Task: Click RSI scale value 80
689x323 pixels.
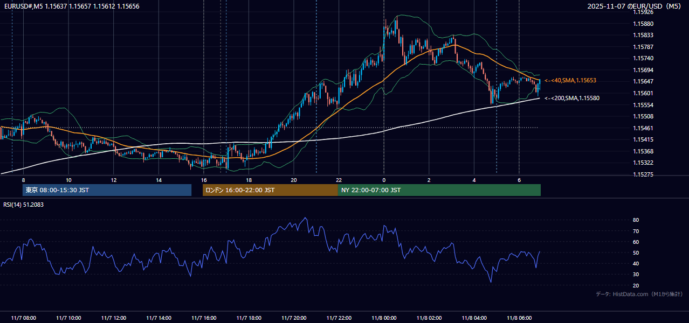Action: (x=636, y=220)
